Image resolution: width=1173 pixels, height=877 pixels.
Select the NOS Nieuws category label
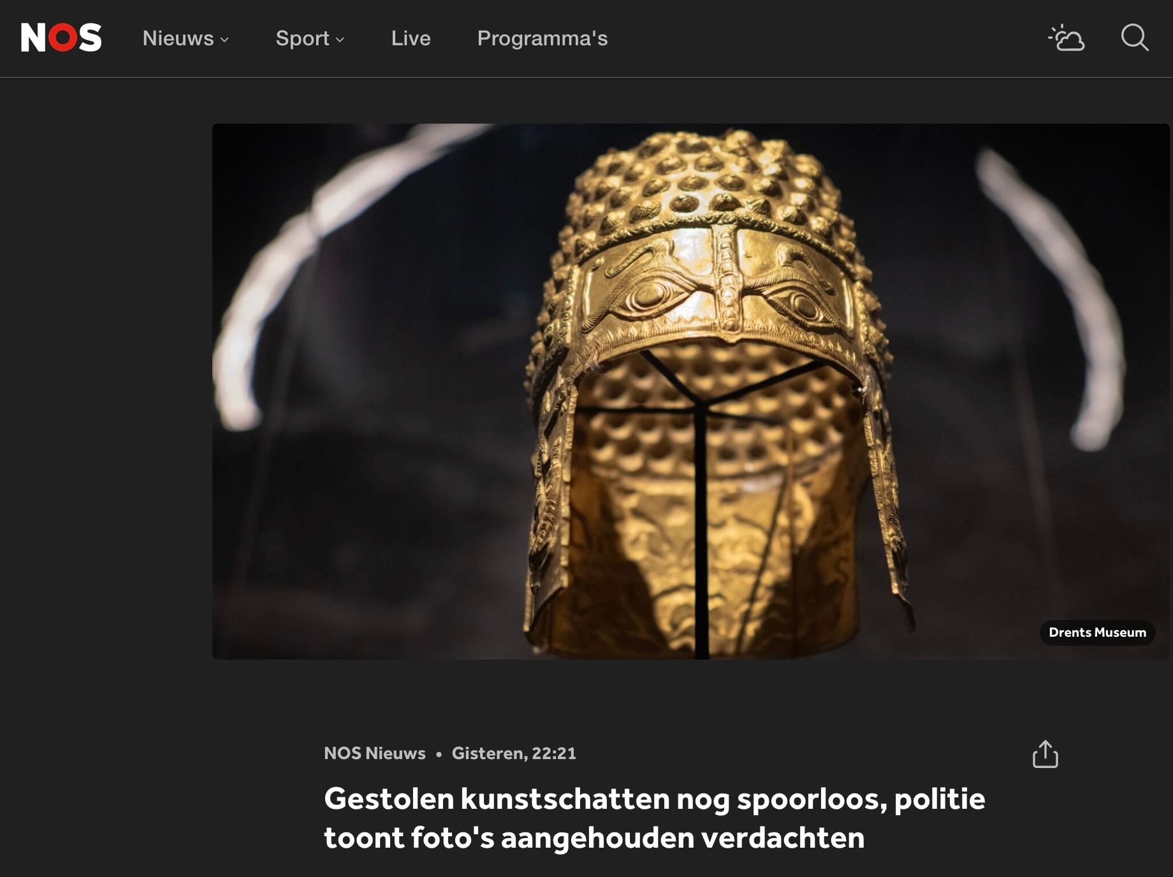[x=375, y=753]
